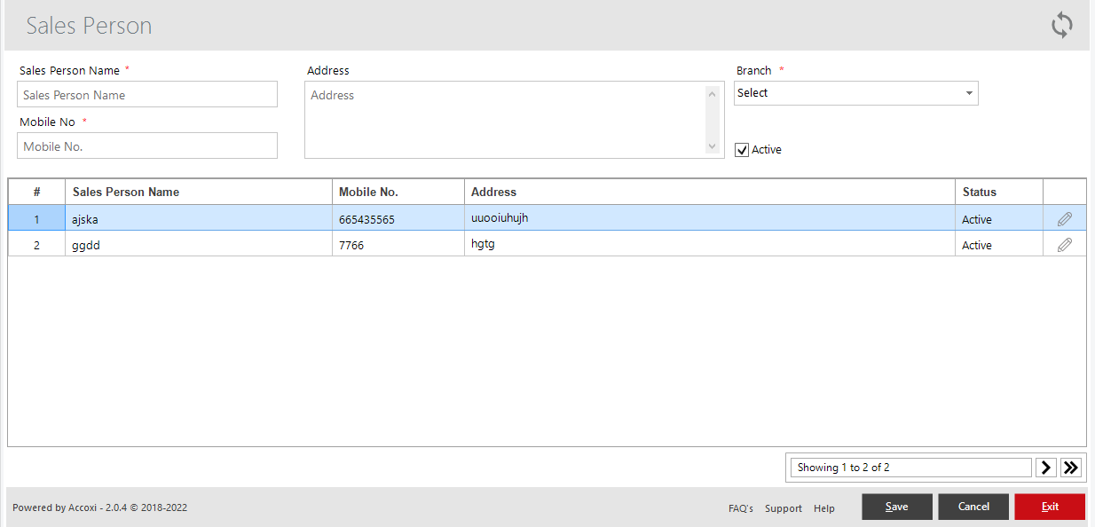Click the red Exit button
The image size is (1095, 527).
click(x=1050, y=507)
